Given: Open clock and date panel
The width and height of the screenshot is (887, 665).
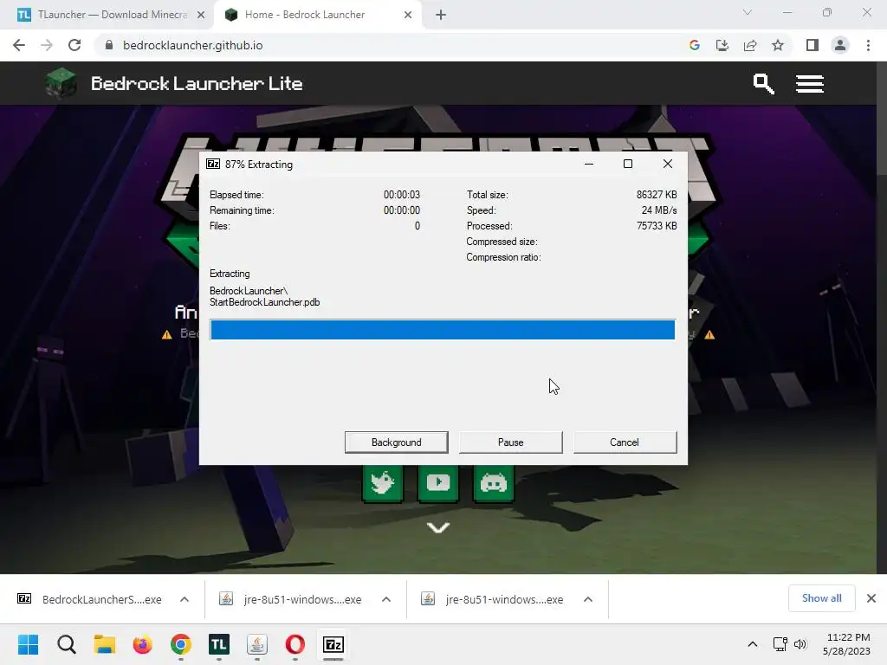Looking at the screenshot, I should [846, 644].
